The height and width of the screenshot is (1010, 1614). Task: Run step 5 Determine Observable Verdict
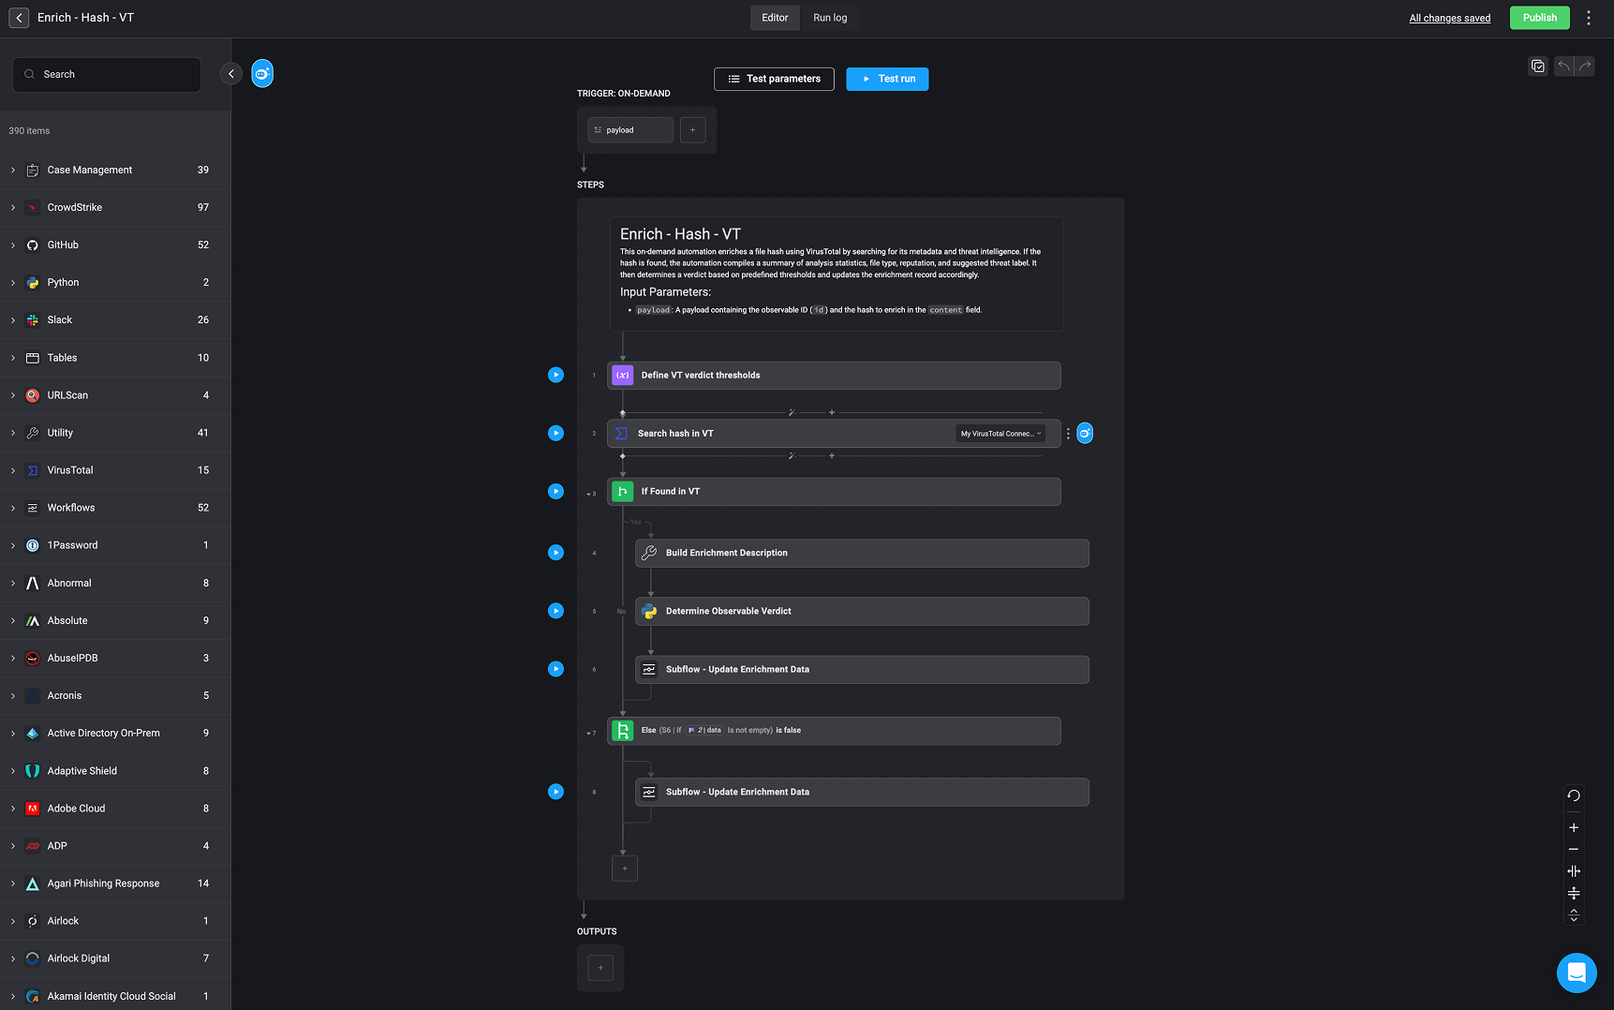tap(556, 611)
